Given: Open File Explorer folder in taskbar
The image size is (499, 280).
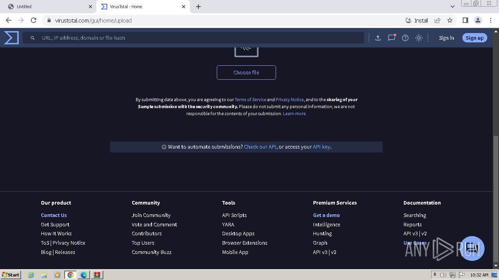Looking at the screenshot, I should (x=44, y=275).
